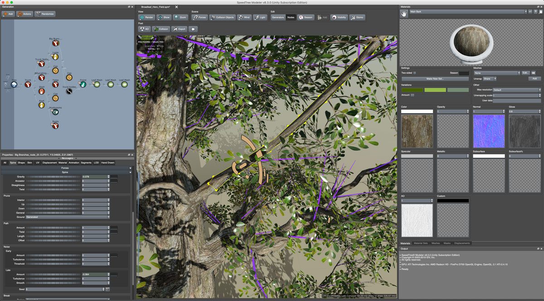Click the Export post button
544x301 pixels.
click(179, 29)
